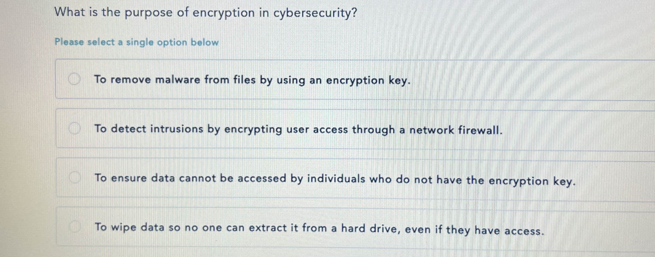Select the radio button for the malware removal option
The height and width of the screenshot is (257, 655).
(74, 78)
